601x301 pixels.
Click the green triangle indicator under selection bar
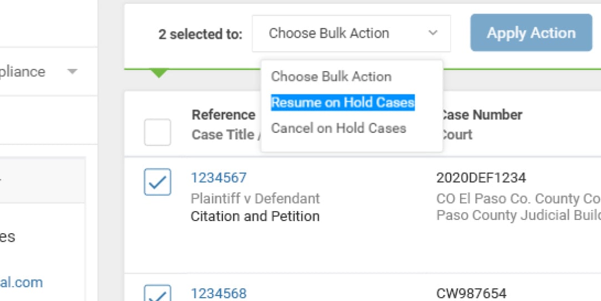(x=159, y=73)
